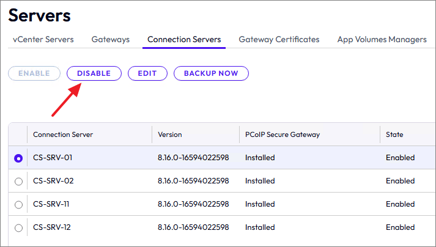
Task: Select the CS-SRV-11 radio button
Action: click(18, 204)
